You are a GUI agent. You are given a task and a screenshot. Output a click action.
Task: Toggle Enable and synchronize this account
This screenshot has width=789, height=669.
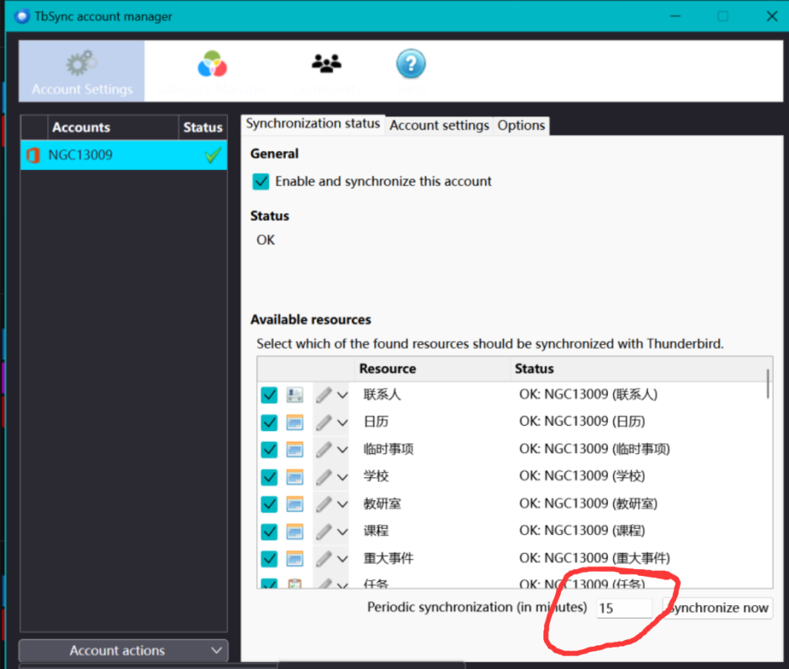(260, 182)
